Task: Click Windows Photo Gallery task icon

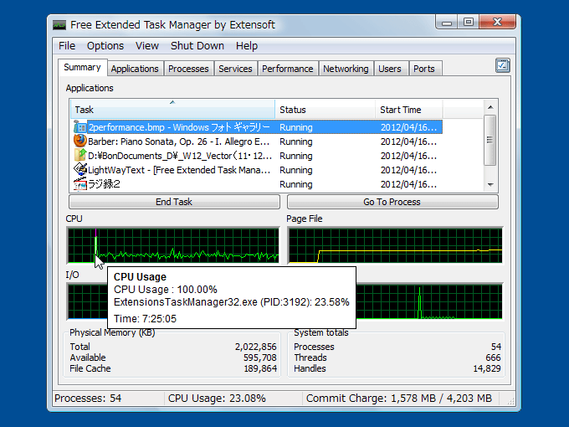Action: point(79,127)
